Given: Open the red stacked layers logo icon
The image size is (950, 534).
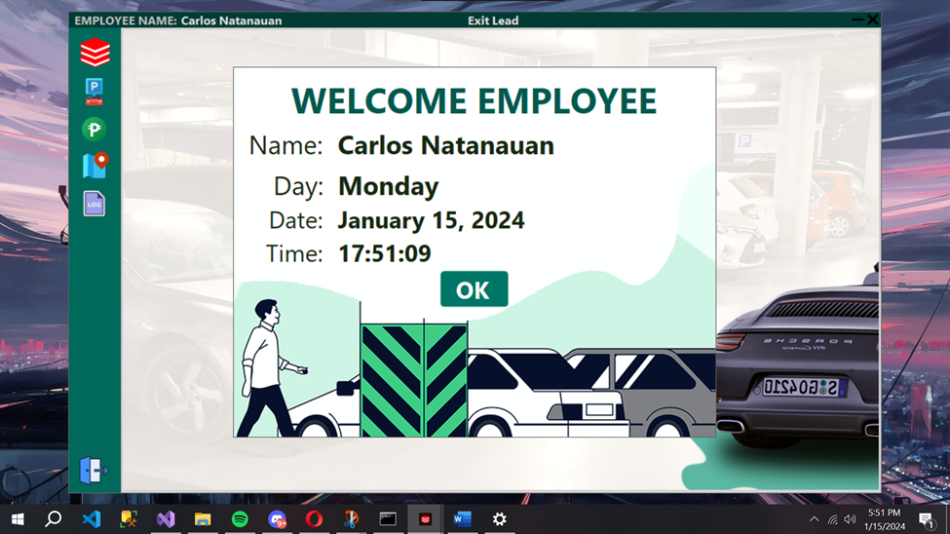Looking at the screenshot, I should [95, 52].
